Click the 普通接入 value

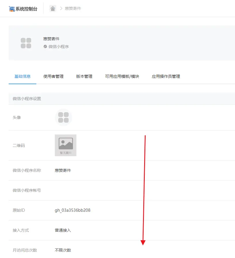(x=63, y=230)
